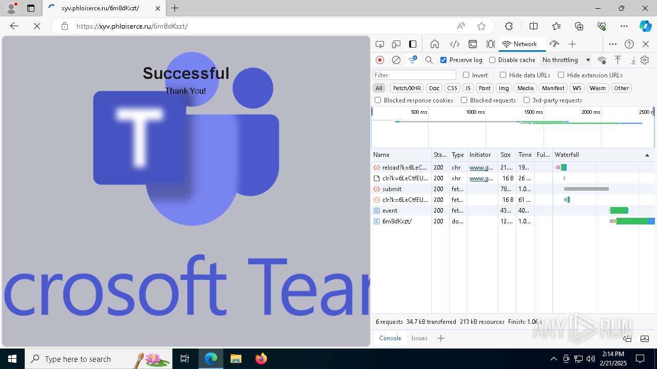
Task: Toggle the network filter bar icon
Action: tap(413, 60)
